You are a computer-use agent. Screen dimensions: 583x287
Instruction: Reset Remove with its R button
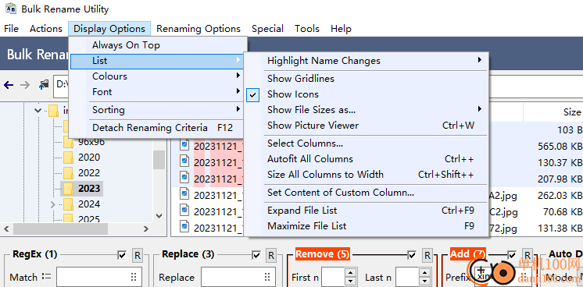pos(427,255)
